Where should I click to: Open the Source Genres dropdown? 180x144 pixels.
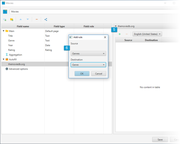point(88,54)
